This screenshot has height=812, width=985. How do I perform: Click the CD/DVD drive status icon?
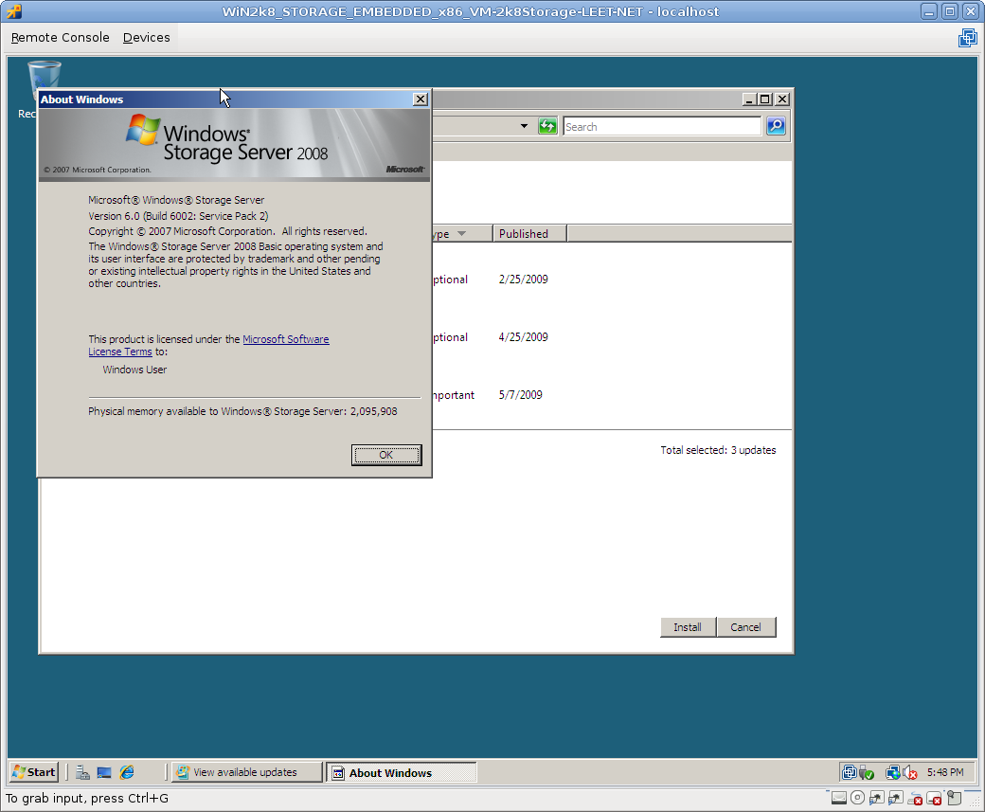coord(857,798)
